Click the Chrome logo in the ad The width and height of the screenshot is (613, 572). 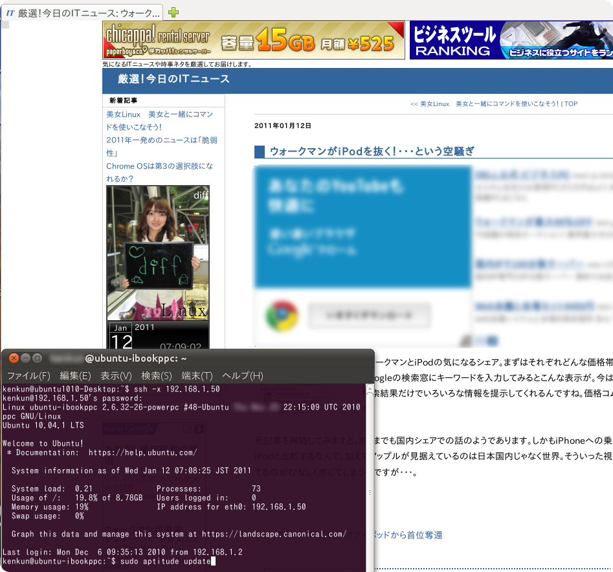click(282, 315)
